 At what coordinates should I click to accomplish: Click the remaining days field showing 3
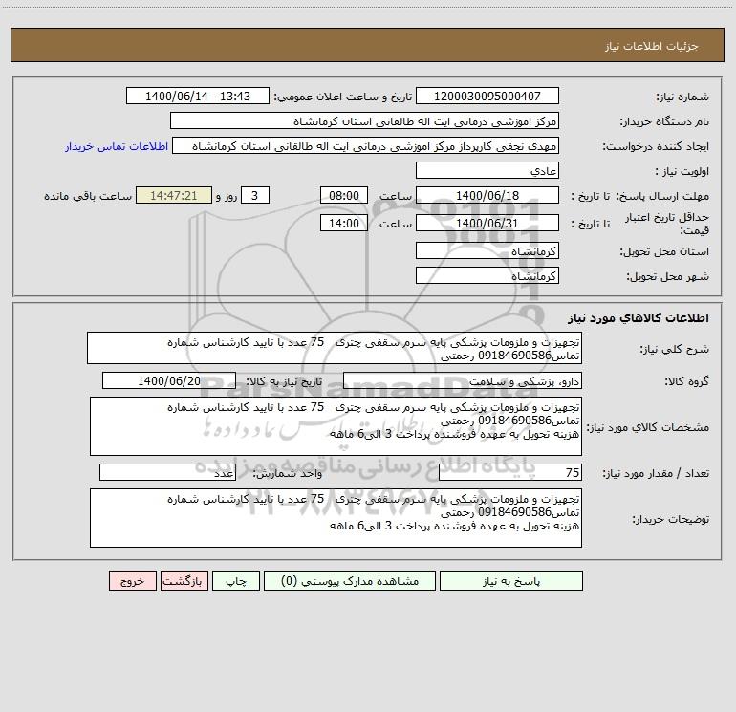(255, 195)
